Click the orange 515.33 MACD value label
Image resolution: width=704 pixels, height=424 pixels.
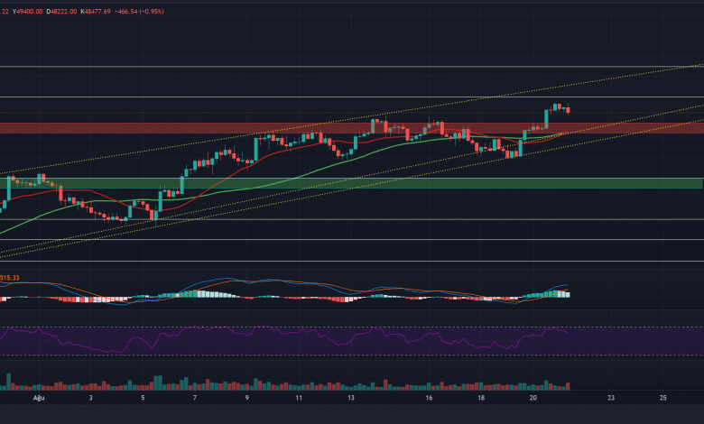pos(11,277)
